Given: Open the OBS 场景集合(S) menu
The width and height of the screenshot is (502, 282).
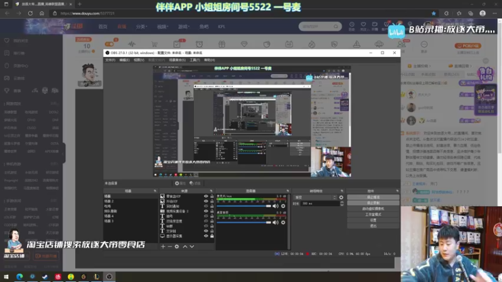Looking at the screenshot, I should pyautogui.click(x=178, y=60).
